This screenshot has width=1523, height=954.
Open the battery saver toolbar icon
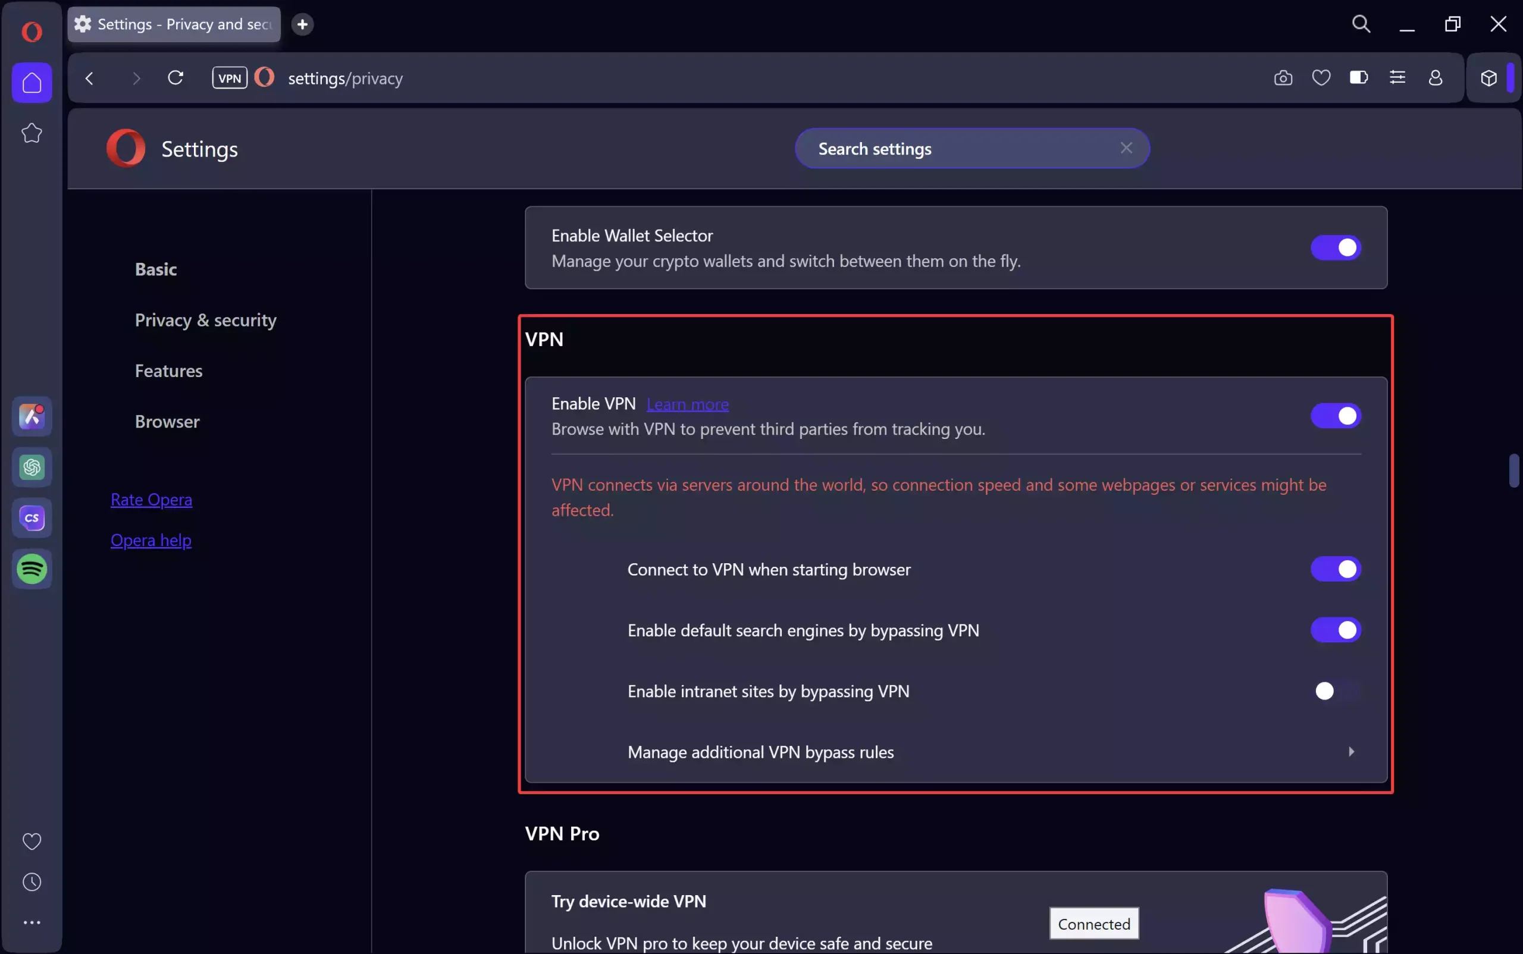(x=1359, y=77)
